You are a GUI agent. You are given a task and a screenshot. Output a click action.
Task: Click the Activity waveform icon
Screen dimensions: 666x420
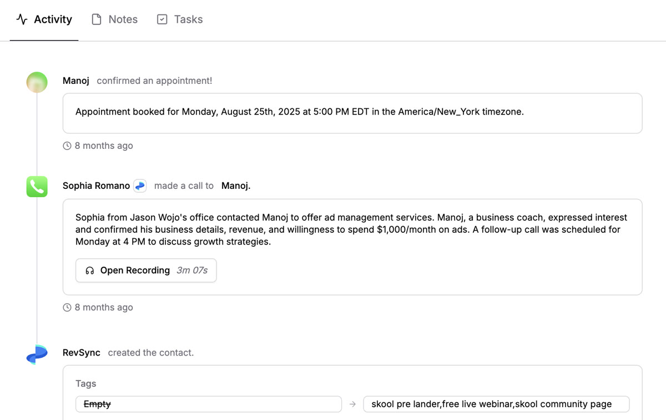pos(21,19)
